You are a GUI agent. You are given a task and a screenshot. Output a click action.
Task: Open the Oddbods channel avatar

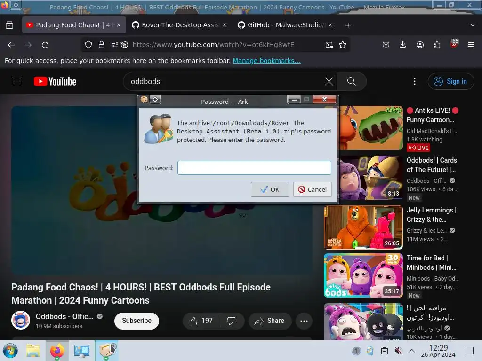(x=21, y=320)
